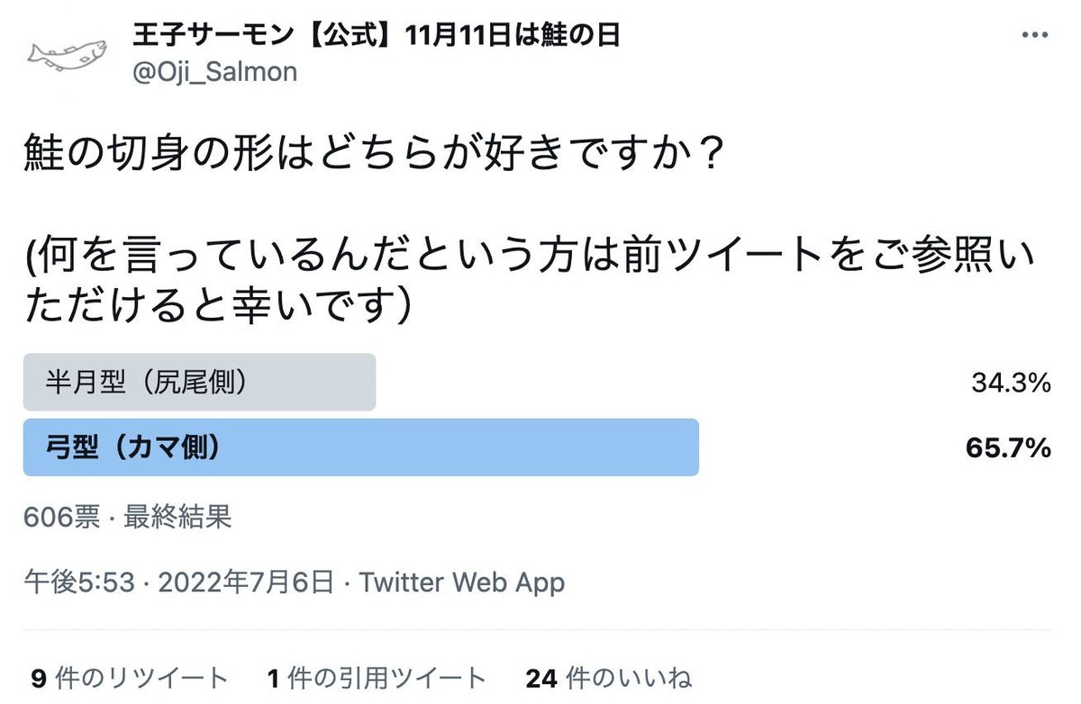This screenshot has width=1081, height=704.
Task: Click the 34.3% poll percentage
Action: tap(1011, 384)
